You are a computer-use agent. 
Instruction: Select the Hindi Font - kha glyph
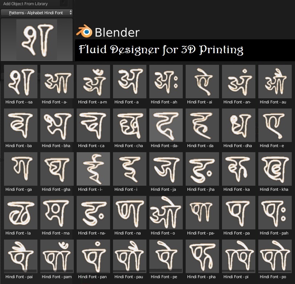[275, 169]
